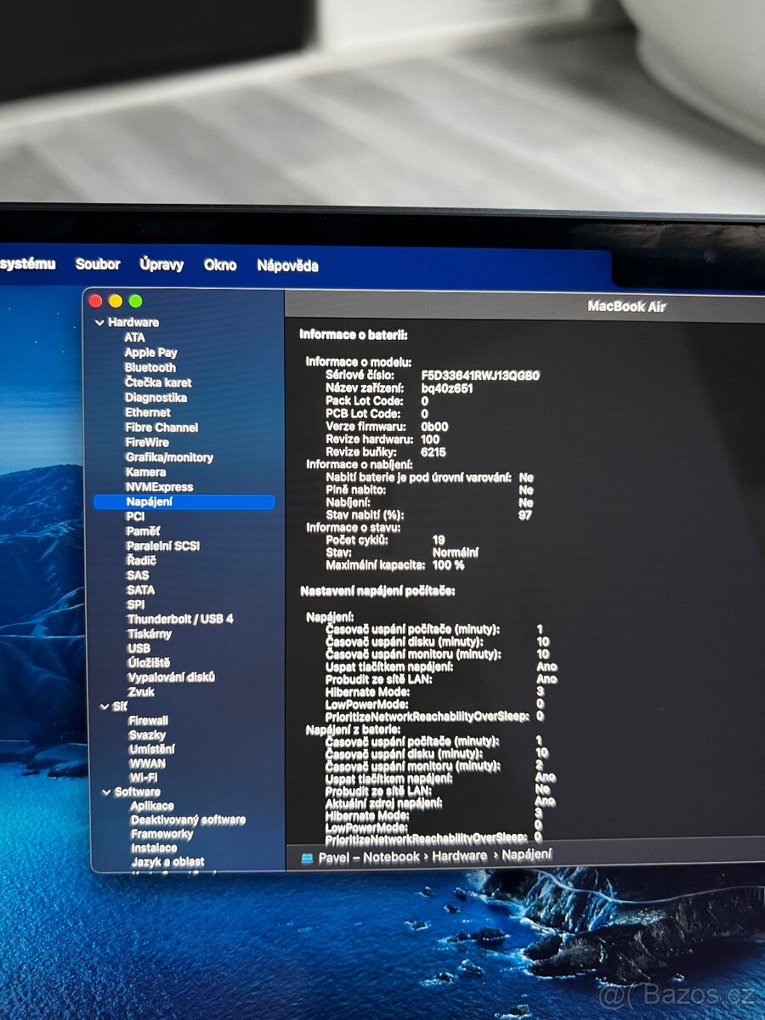Screen dimensions: 765x1020
Task: Click the Stav value Normální
Action: click(x=456, y=552)
